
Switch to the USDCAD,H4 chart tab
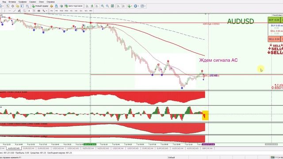tap(58, 148)
